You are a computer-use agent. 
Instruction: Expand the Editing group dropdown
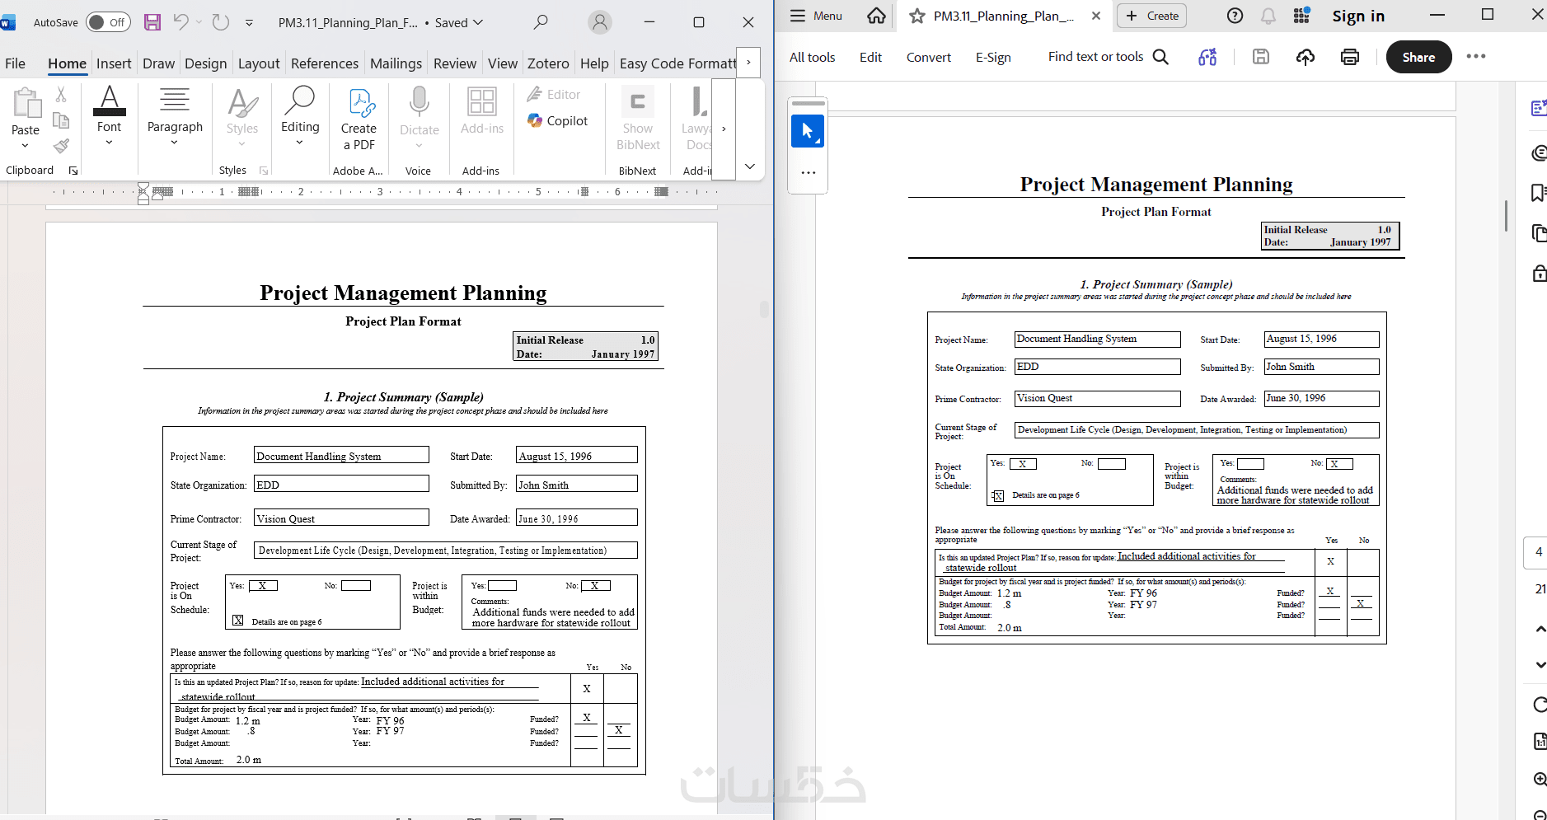pyautogui.click(x=300, y=143)
